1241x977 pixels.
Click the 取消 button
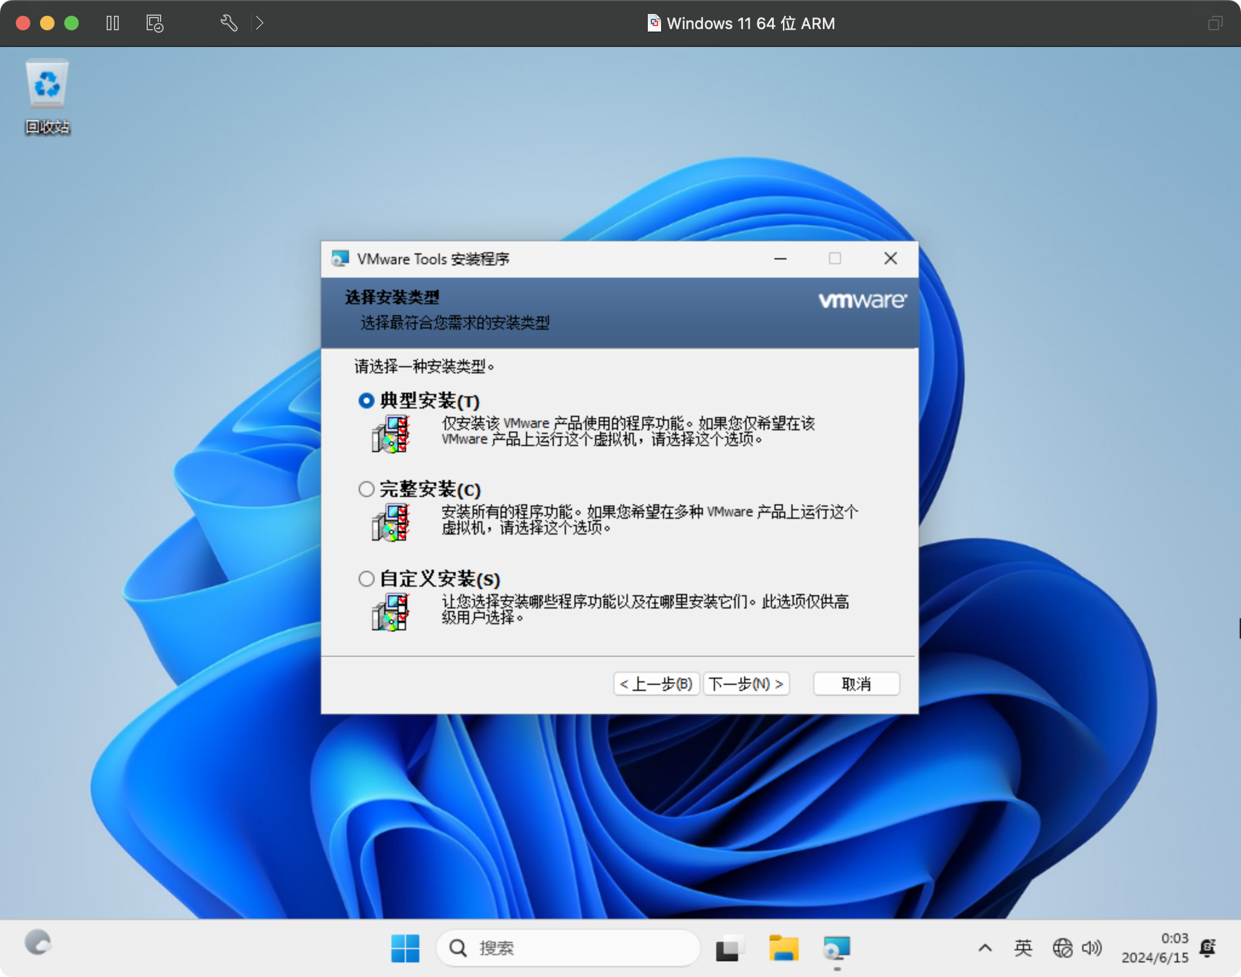(x=856, y=684)
